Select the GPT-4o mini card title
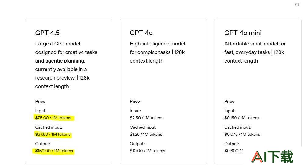Image resolution: width=304 pixels, height=165 pixels. point(243,33)
